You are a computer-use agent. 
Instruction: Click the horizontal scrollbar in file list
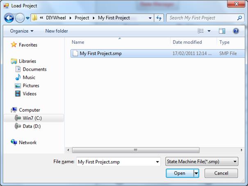(135, 150)
